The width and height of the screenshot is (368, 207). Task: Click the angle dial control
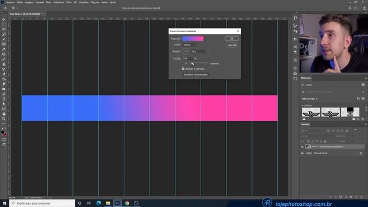[x=185, y=51]
